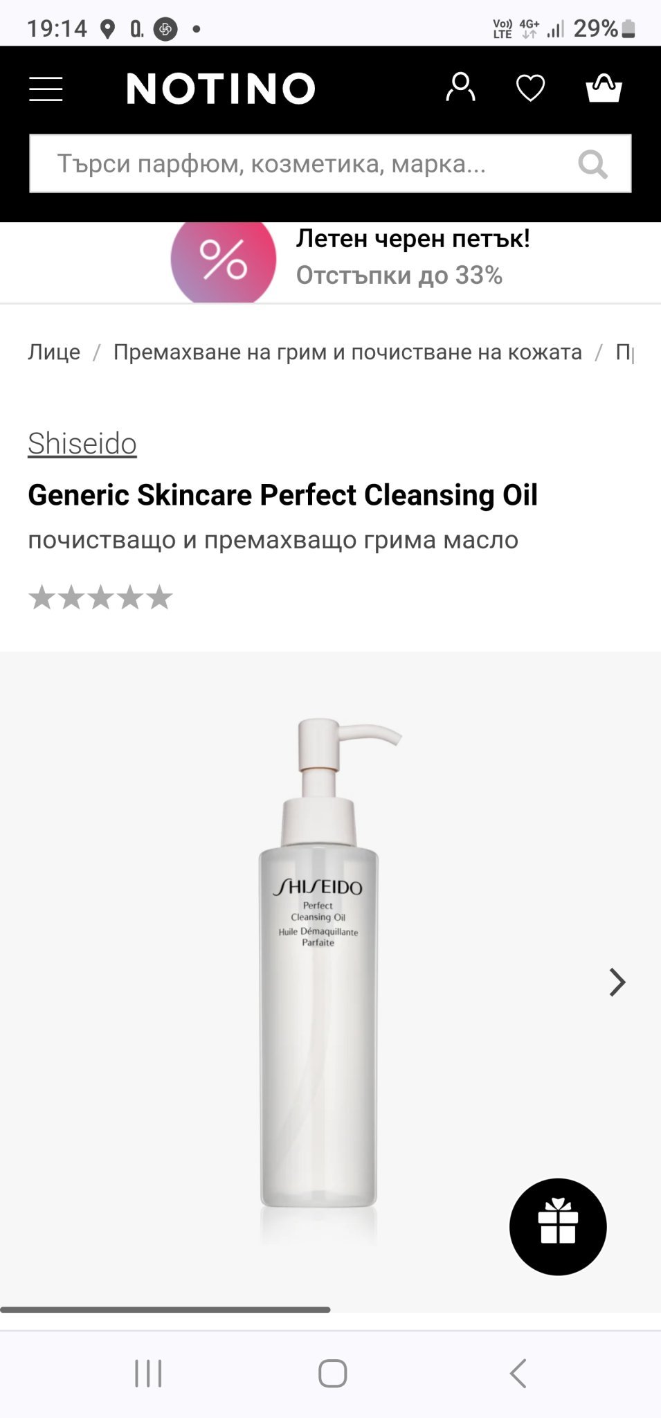Open the 'Лице' breadcrumb
Image resolution: width=661 pixels, height=1418 pixels.
[x=54, y=352]
